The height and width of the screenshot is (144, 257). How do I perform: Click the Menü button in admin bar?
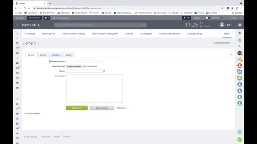point(20,18)
